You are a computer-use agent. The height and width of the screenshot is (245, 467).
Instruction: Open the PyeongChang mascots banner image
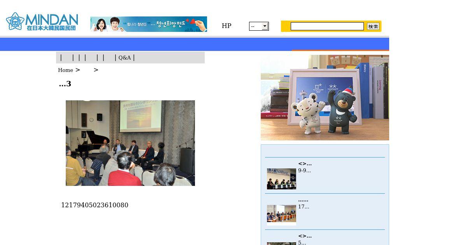325,98
